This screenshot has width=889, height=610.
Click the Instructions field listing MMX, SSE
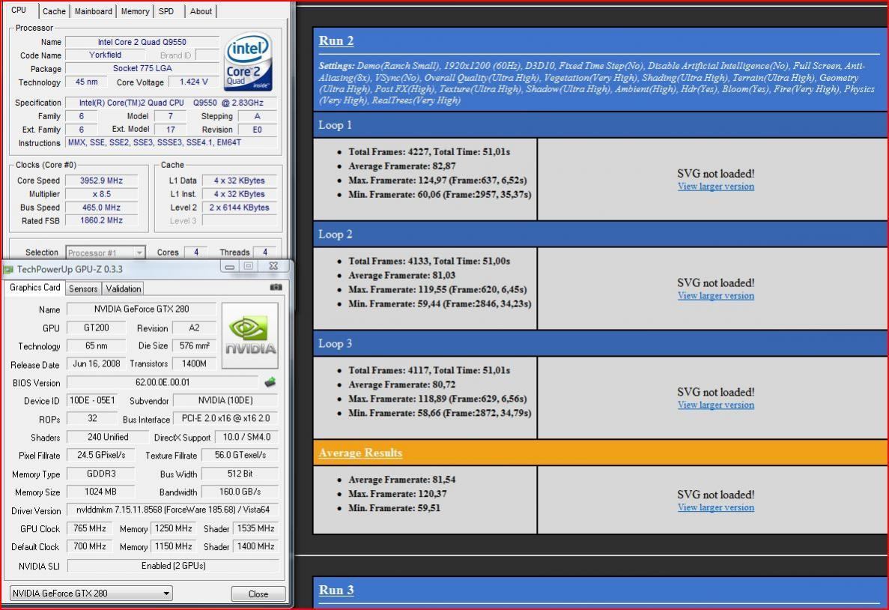point(172,142)
